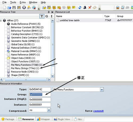Select Behaviour Constant (BCON) tree item
Image resolution: width=133 pixels, height=122 pixels.
click(x=27, y=27)
